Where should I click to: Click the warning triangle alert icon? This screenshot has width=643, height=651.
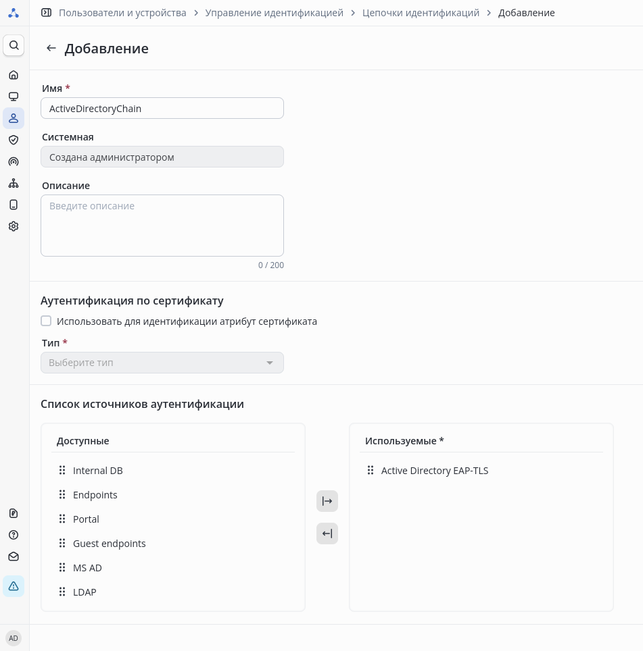point(14,586)
